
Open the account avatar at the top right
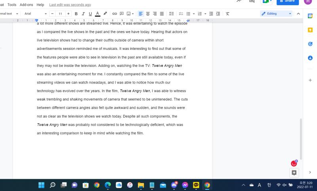coord(308,2)
